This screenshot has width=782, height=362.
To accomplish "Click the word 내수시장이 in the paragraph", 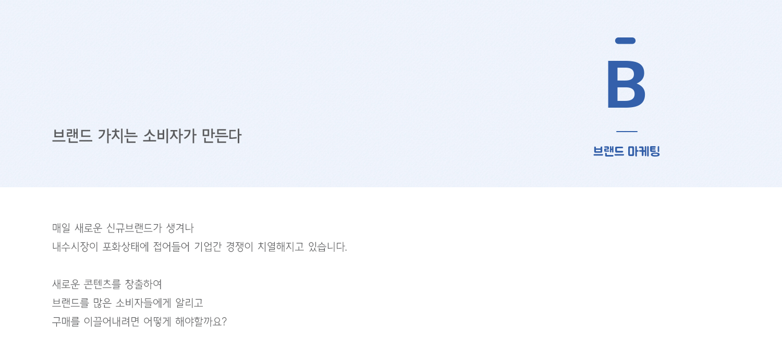I will point(75,247).
